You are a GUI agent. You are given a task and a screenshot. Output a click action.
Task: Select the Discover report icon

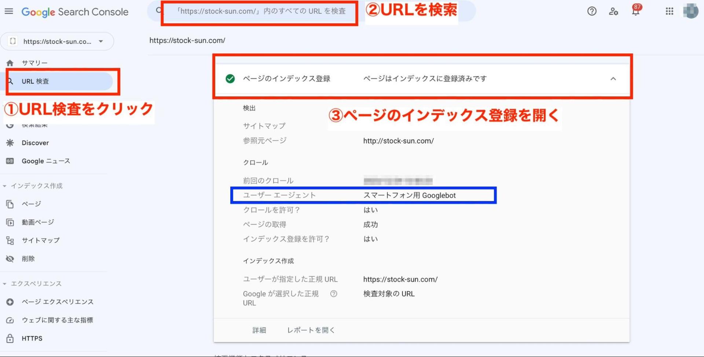10,143
